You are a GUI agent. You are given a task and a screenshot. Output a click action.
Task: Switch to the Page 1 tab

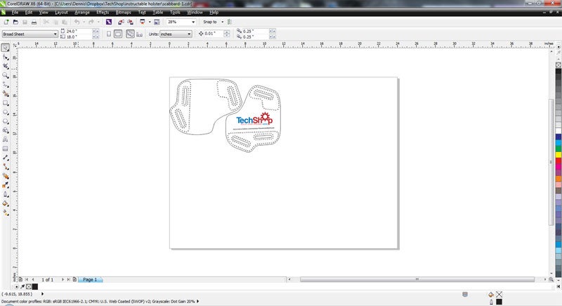89,279
